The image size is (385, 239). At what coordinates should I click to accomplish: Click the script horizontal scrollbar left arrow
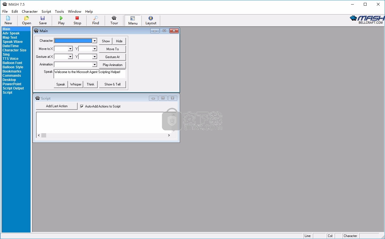point(39,135)
